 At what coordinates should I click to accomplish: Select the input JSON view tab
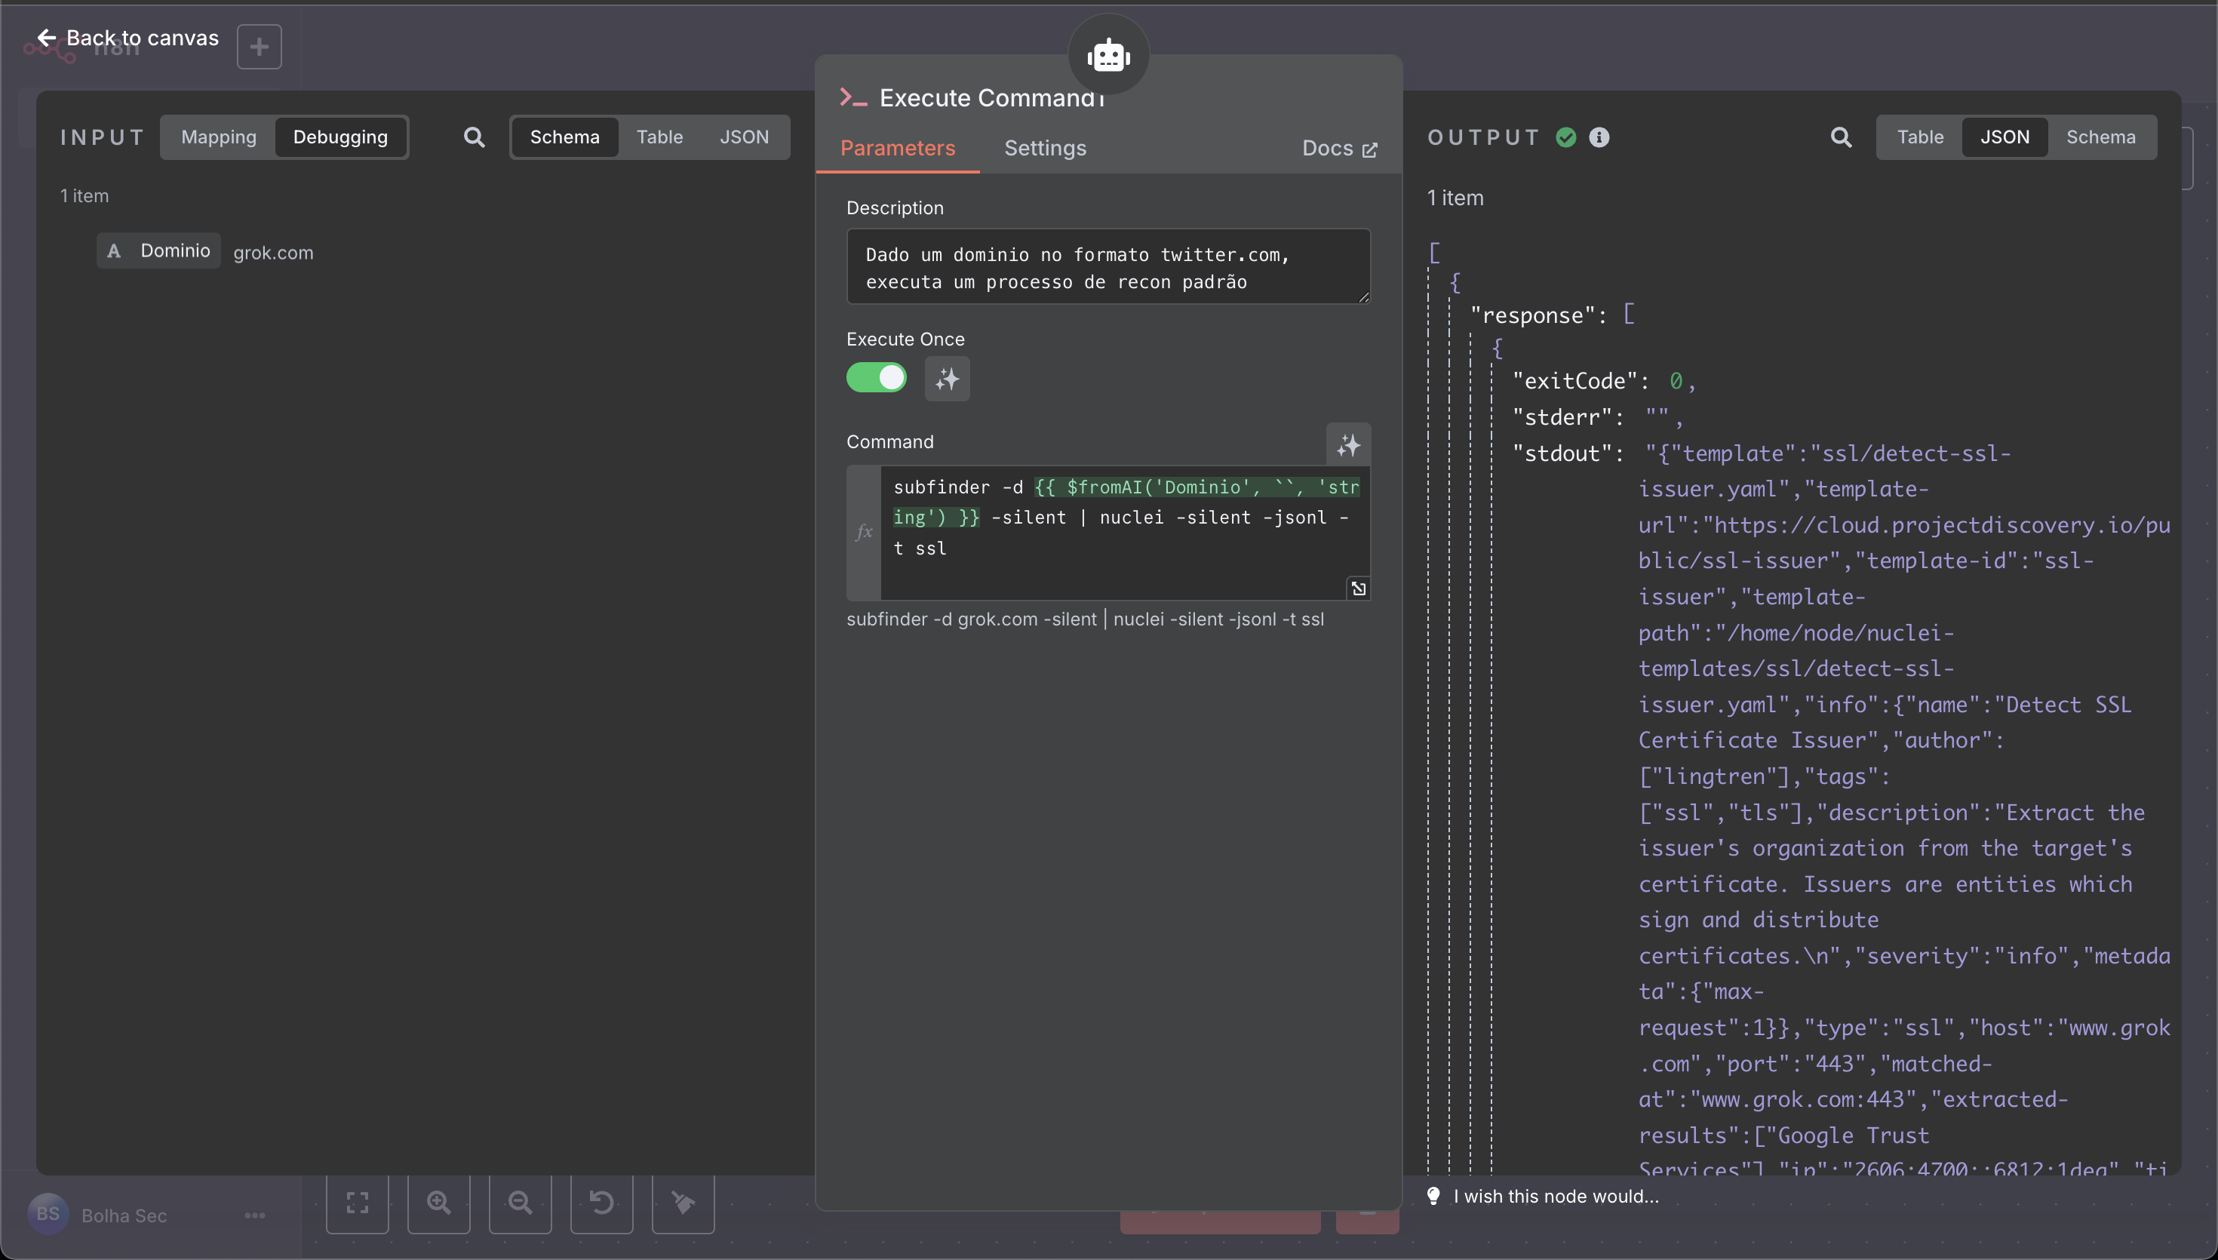[x=744, y=137]
